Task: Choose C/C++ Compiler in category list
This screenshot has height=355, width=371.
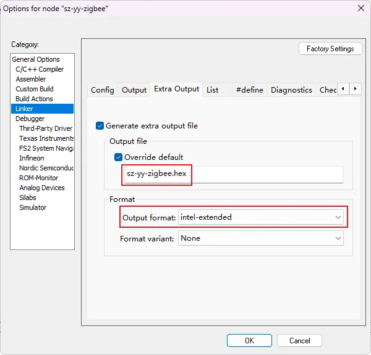Action: point(40,69)
